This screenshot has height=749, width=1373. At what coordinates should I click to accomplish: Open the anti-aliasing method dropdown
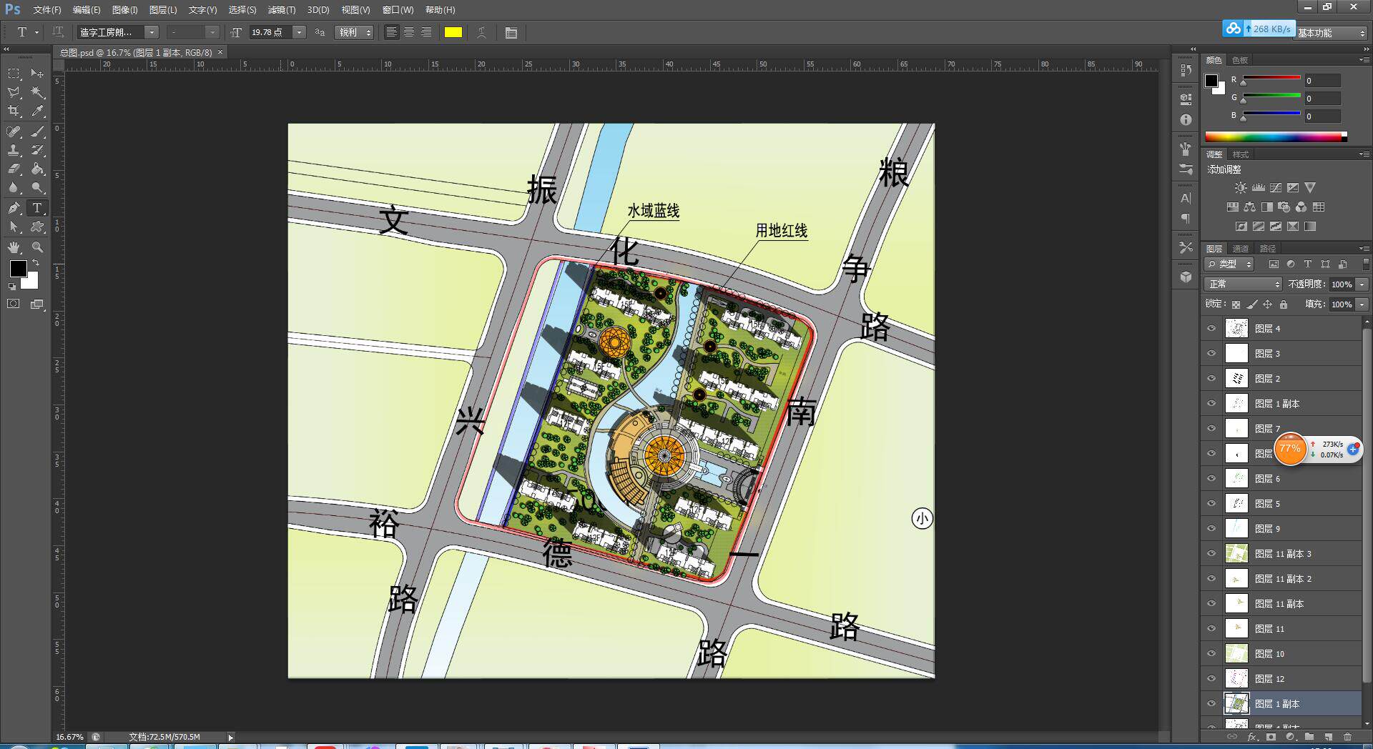pyautogui.click(x=355, y=32)
